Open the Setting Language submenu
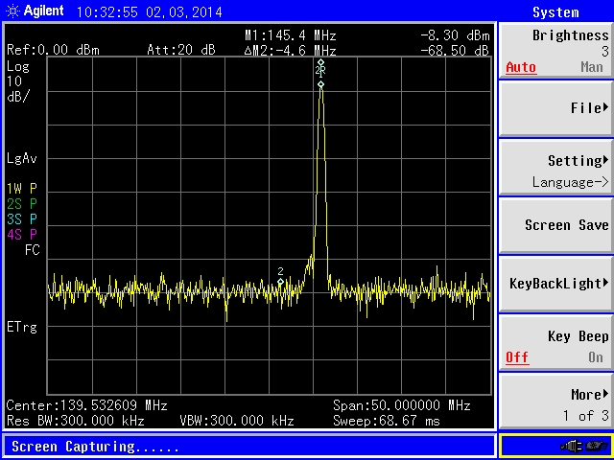Screen dimensions: 614x460 tap(555, 170)
